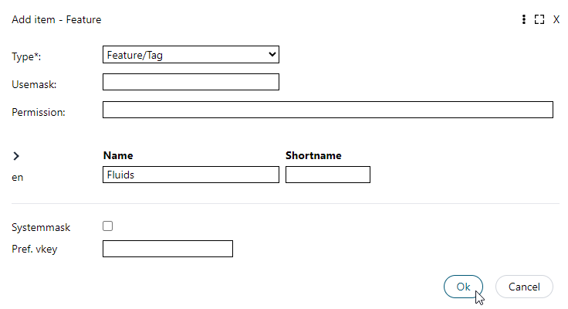Focus the Usemask input field

point(191,82)
